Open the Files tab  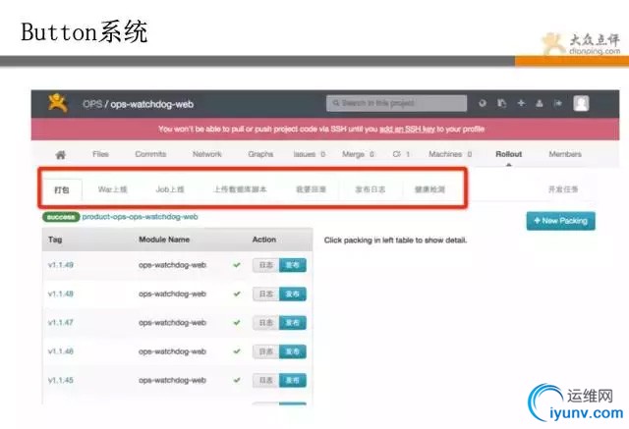coord(100,154)
